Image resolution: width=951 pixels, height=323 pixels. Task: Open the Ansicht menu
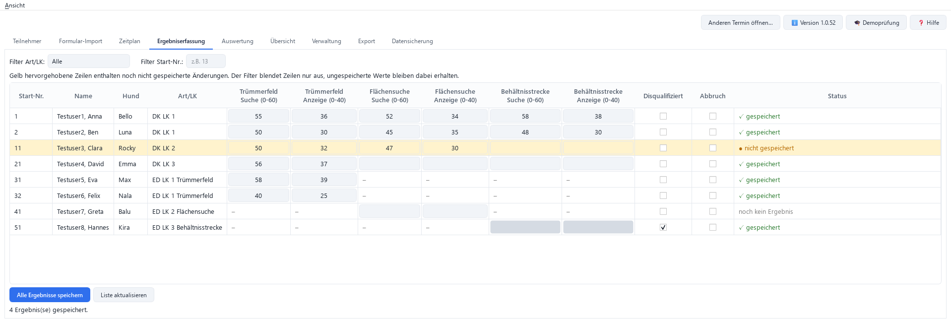coord(15,5)
